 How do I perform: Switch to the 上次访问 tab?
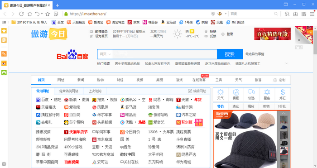95,91
